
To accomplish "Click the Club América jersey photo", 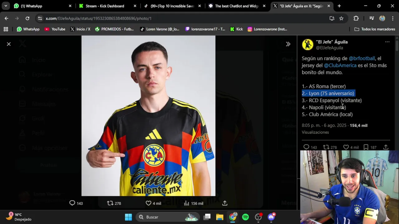I will pos(148,116).
